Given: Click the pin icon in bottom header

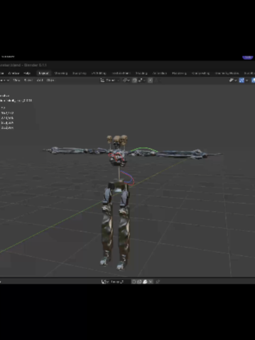Looking at the screenshot, I should pos(158,281).
